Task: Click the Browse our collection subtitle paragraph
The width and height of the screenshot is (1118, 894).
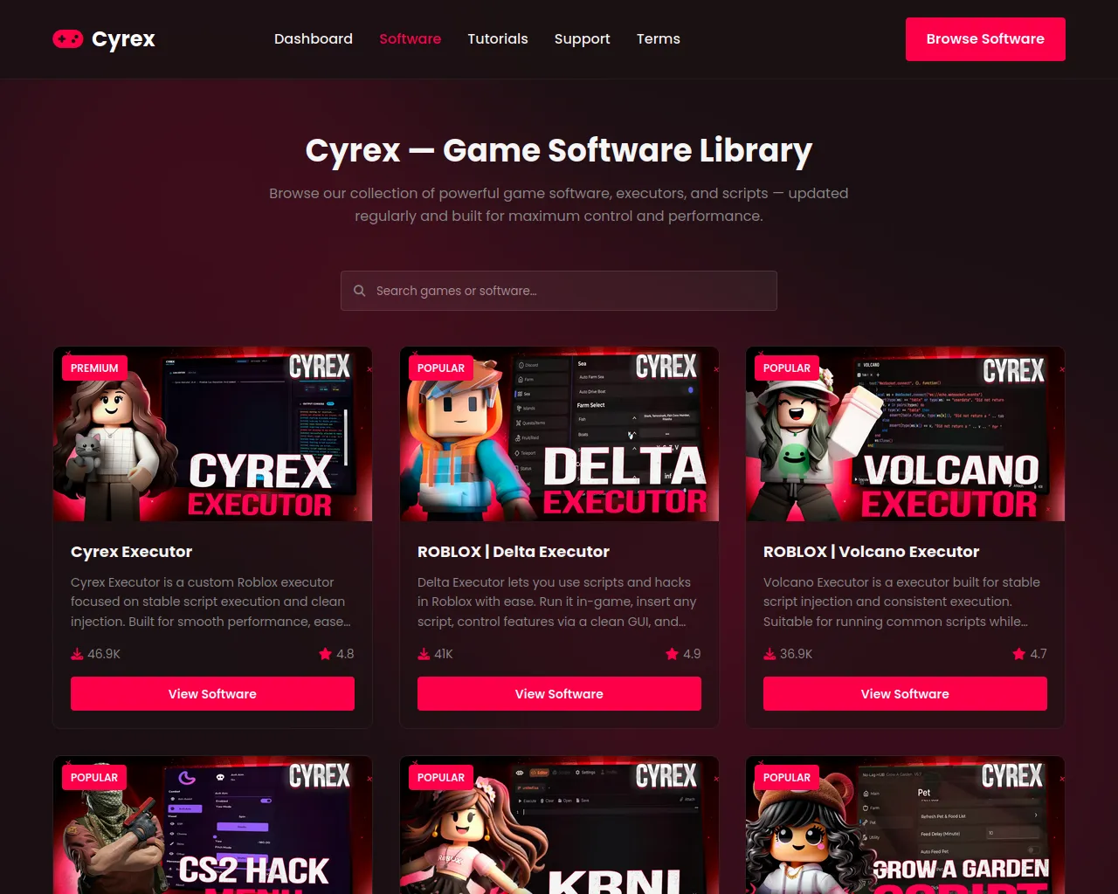Action: coord(559,204)
